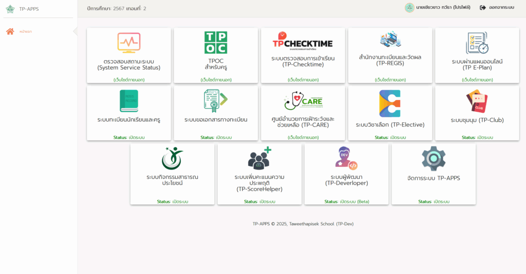Open the TP-ScoreHelper people-plus icon
526x274 pixels.
click(x=259, y=158)
